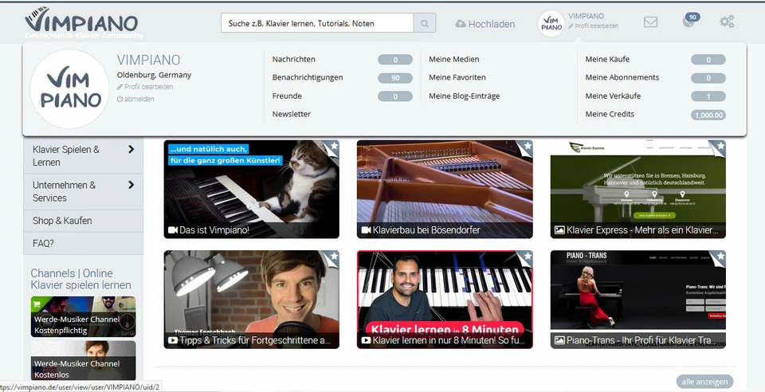
Task: Open Meine Blog-Einträge
Action: tap(464, 96)
